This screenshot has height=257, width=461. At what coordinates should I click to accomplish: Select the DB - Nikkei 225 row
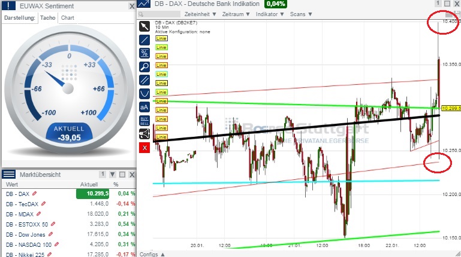click(x=69, y=254)
